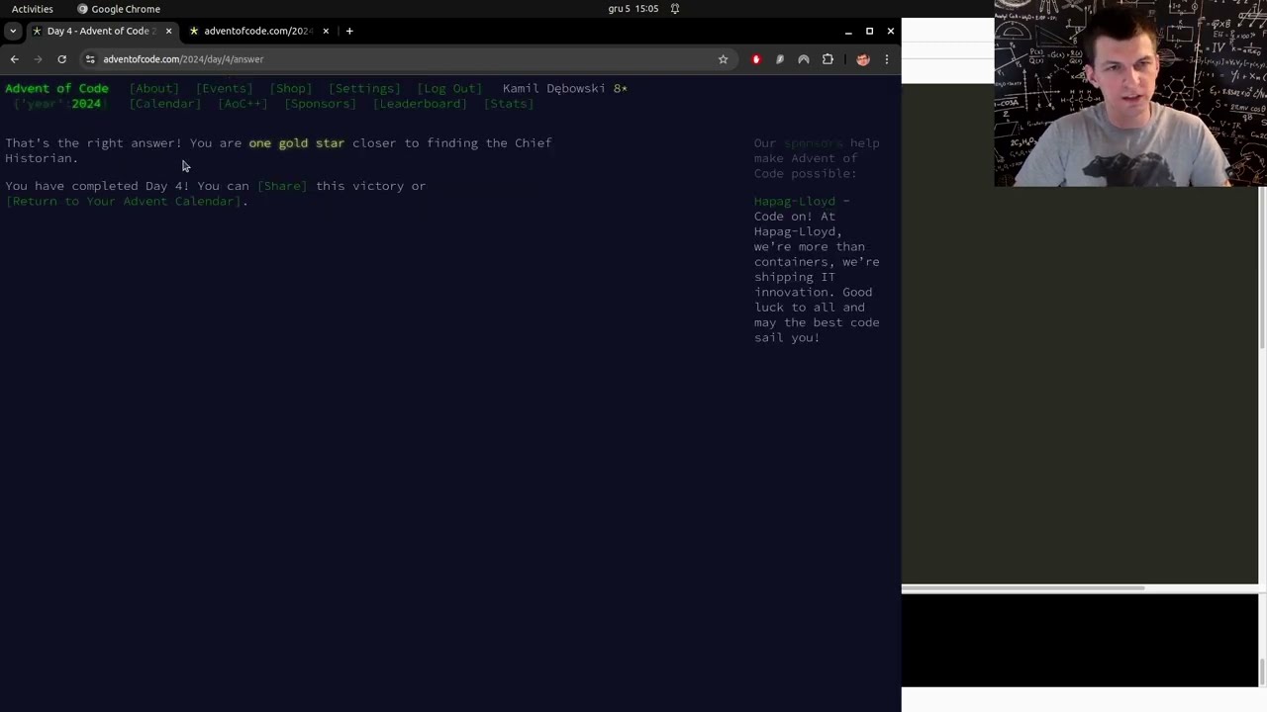Open the red shield extension icon
1267x712 pixels.
pos(756,59)
